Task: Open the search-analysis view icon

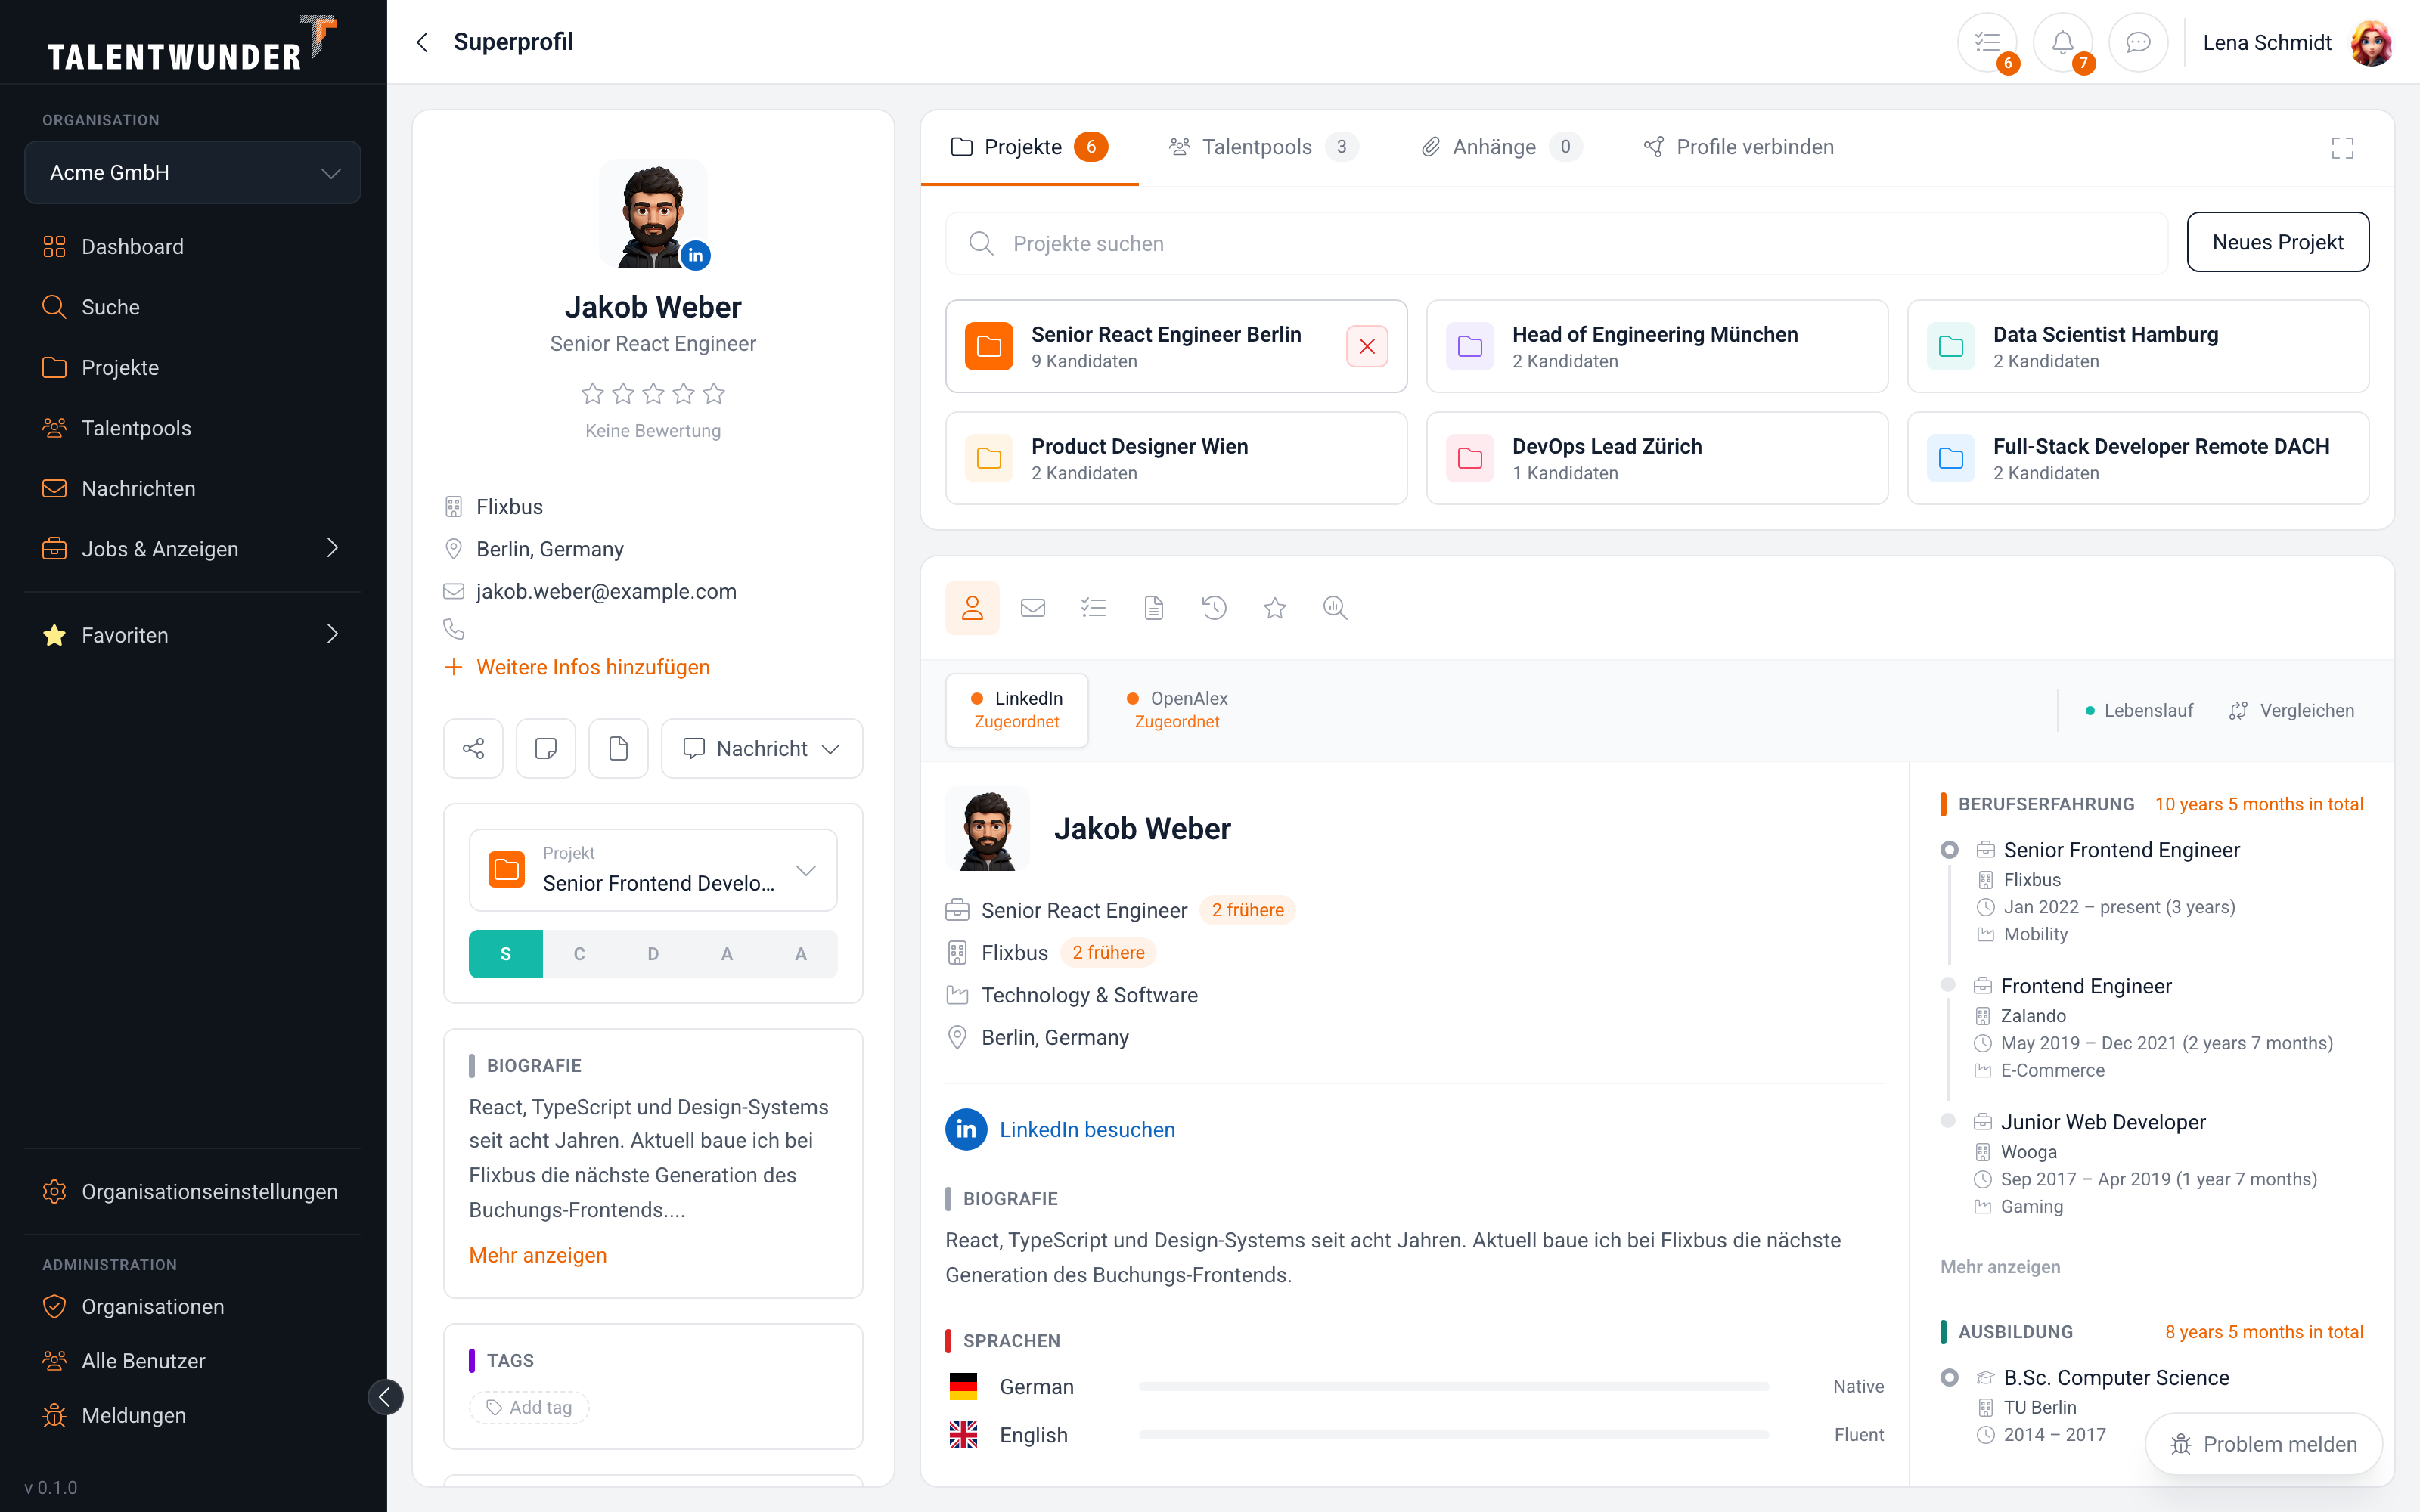Action: click(x=1335, y=607)
